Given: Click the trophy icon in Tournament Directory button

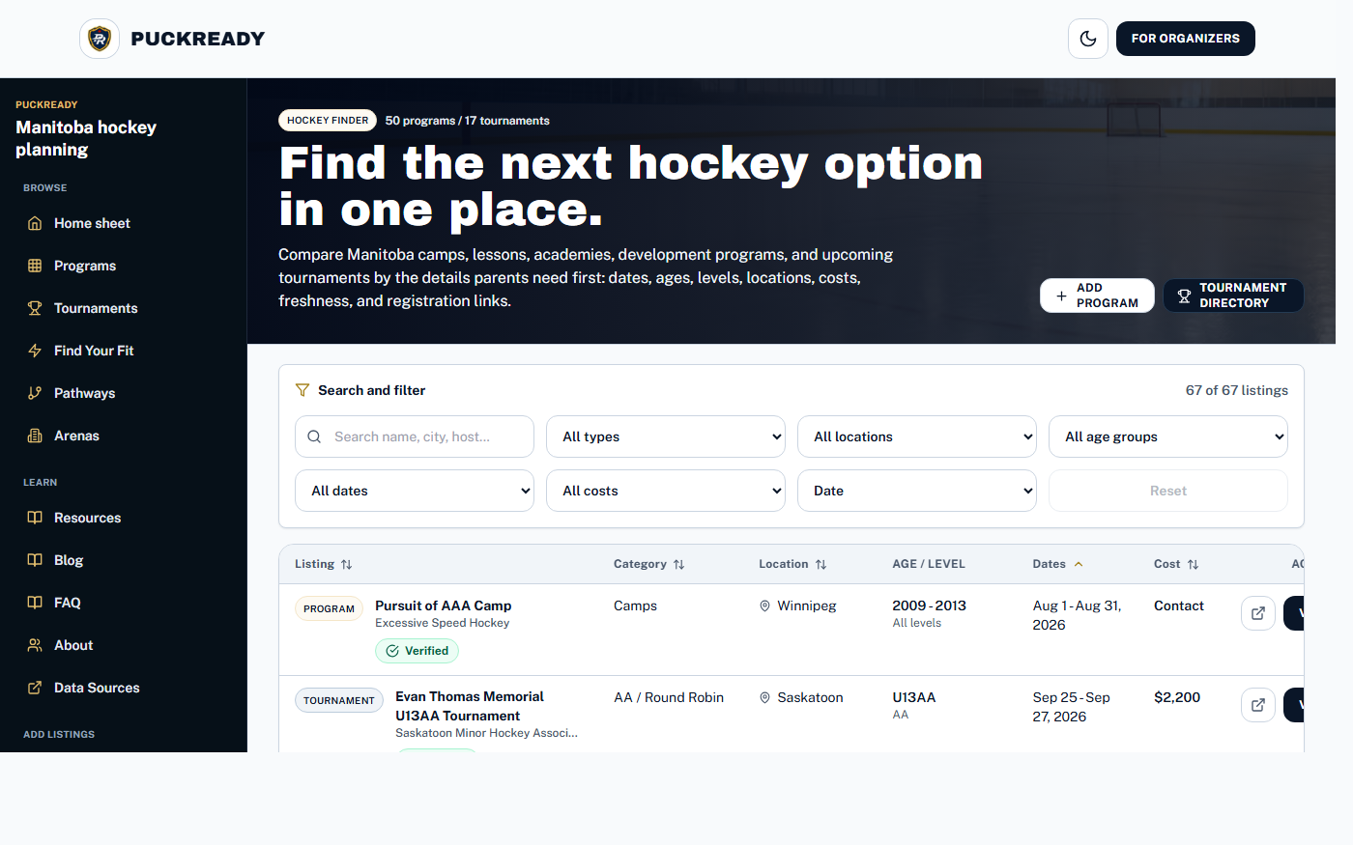Looking at the screenshot, I should [x=1184, y=296].
